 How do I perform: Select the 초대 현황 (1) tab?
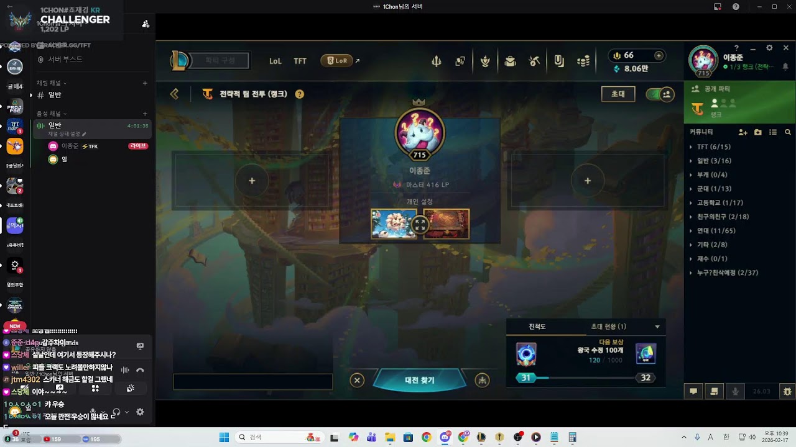[608, 327]
